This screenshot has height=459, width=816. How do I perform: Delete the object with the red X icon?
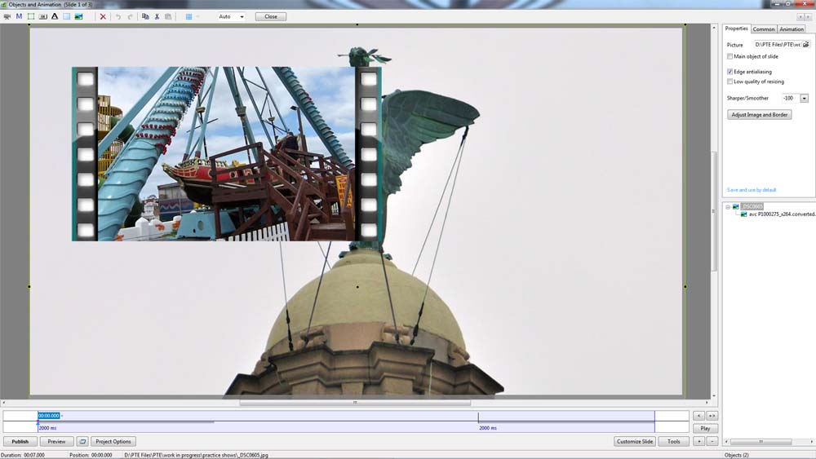click(x=103, y=16)
